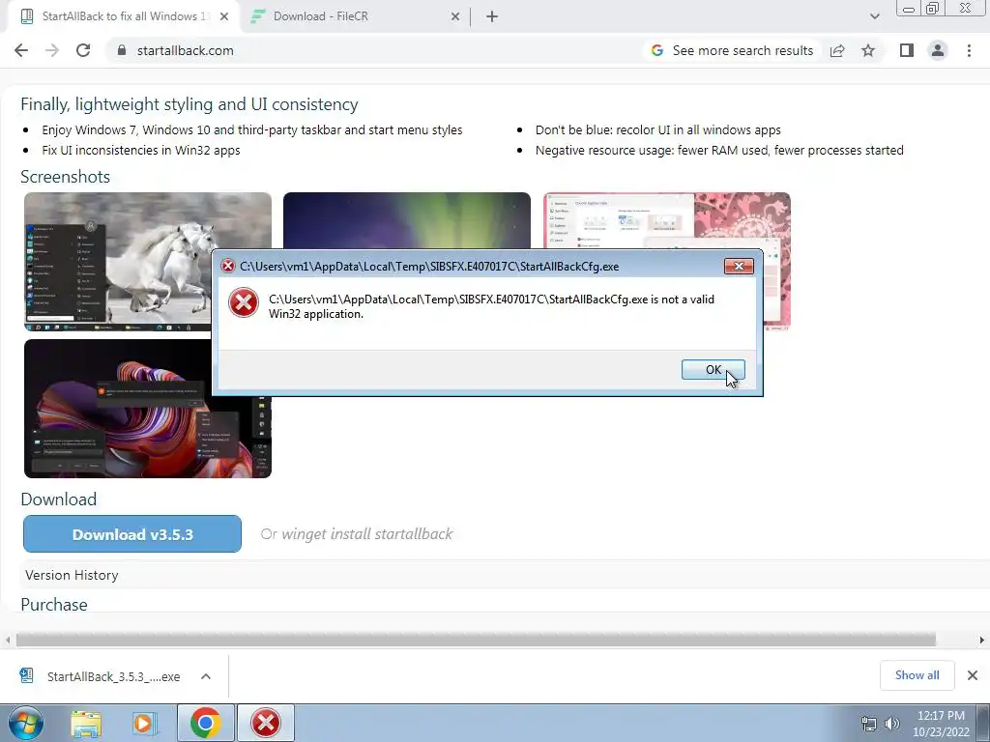The height and width of the screenshot is (742, 990).
Task: Click the red error icon in the dialog
Action: pyautogui.click(x=243, y=302)
